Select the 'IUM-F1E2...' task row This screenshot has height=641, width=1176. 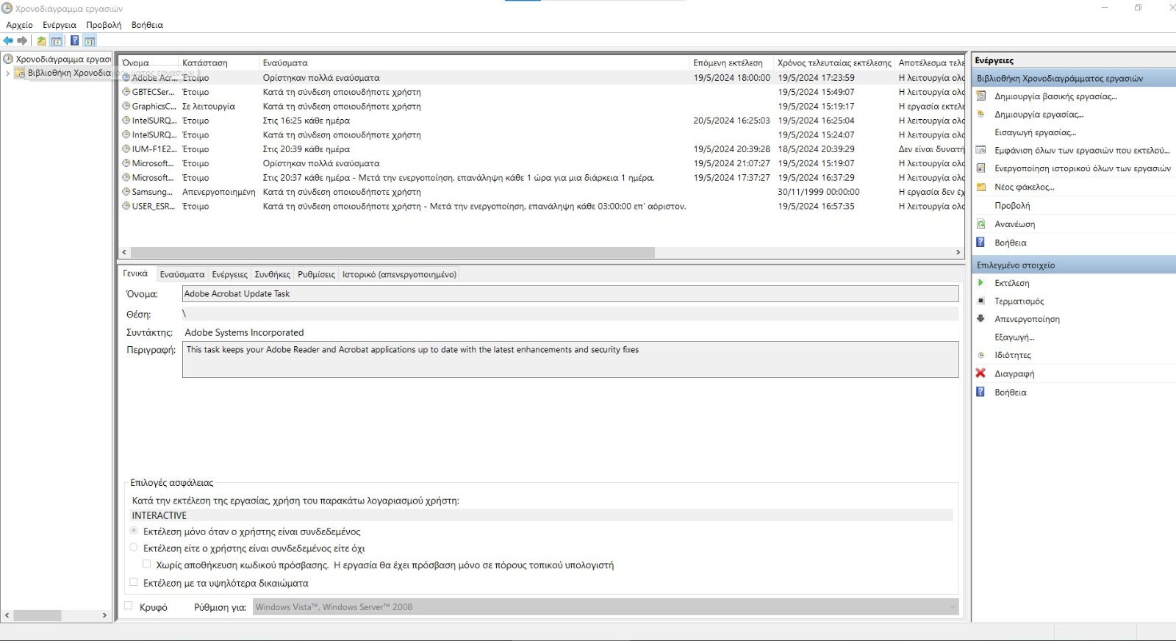(542, 148)
